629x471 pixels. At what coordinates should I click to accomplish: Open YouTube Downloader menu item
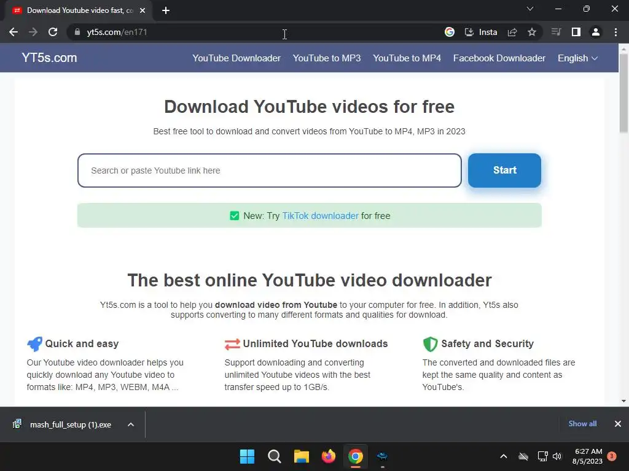[x=236, y=58]
